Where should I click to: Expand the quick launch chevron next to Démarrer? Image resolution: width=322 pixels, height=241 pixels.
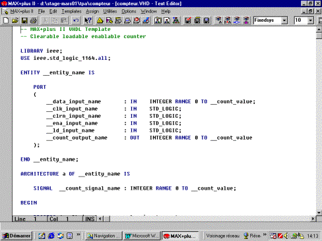tap(78, 234)
